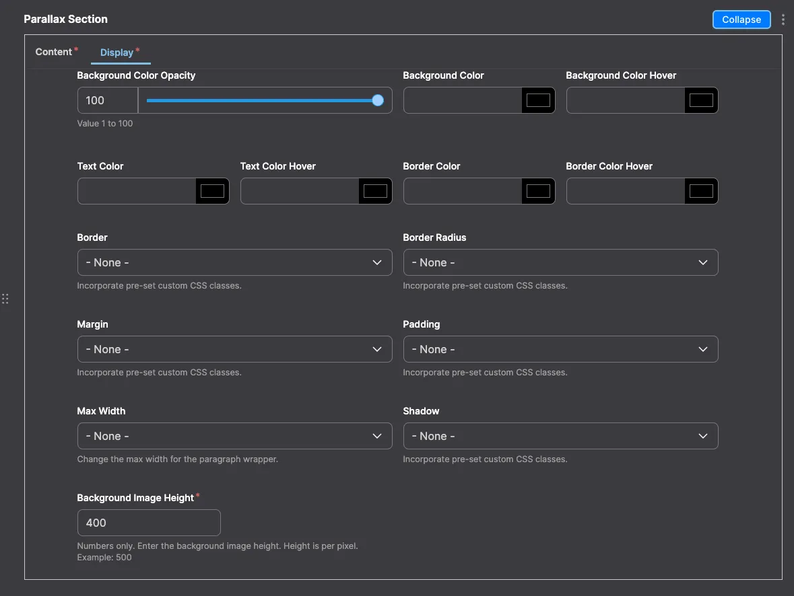
Task: Open the Border Color swatch picker
Action: tap(538, 191)
